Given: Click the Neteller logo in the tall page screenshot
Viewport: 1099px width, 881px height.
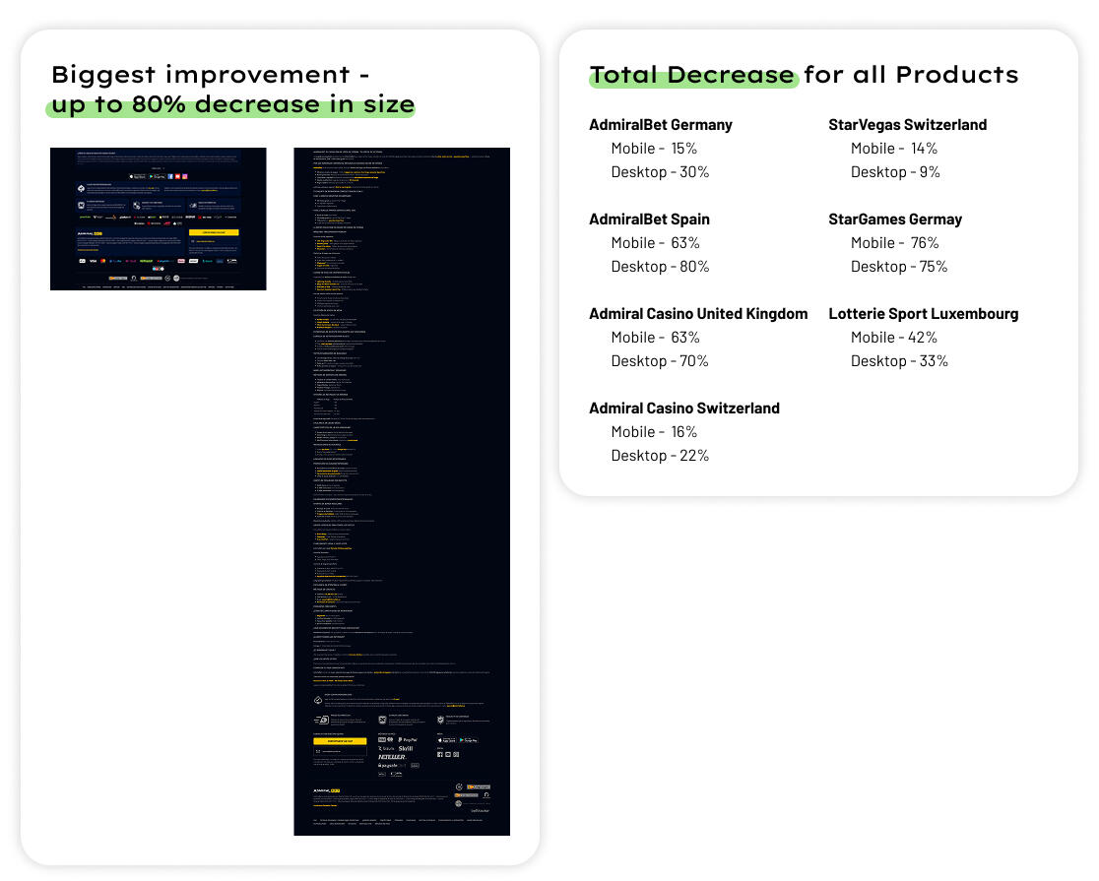Looking at the screenshot, I should tap(392, 757).
